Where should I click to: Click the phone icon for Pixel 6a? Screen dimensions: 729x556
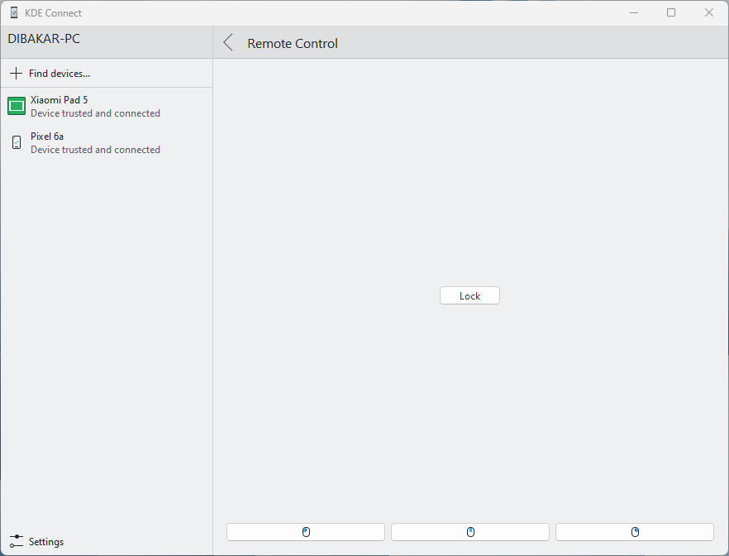[17, 142]
